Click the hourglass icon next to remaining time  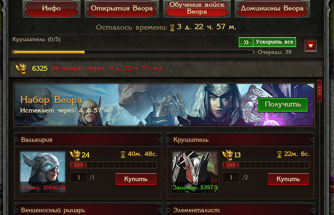[172, 28]
